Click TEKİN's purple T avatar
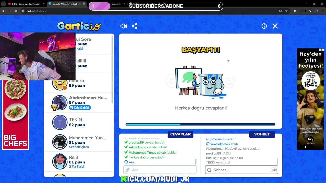This screenshot has height=183, width=326. click(60, 122)
